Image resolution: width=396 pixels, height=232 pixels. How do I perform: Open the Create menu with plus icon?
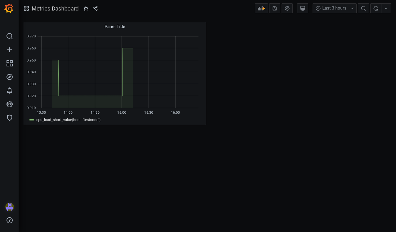(9, 50)
